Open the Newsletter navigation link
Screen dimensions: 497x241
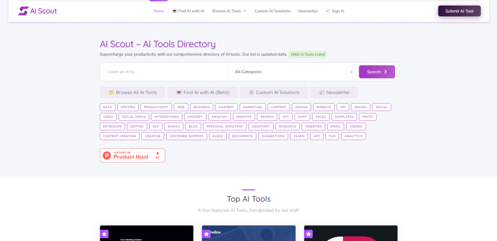pyautogui.click(x=308, y=11)
